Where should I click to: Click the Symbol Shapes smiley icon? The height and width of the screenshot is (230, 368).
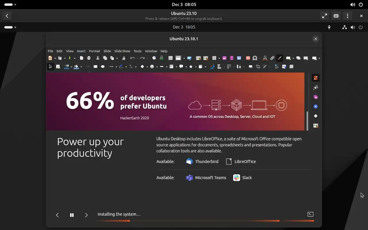[x=152, y=67]
